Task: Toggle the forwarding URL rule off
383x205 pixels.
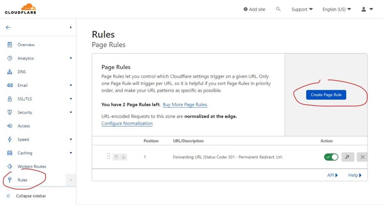Action: [x=331, y=157]
